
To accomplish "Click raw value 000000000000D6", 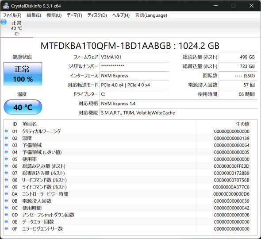I will [231, 194].
